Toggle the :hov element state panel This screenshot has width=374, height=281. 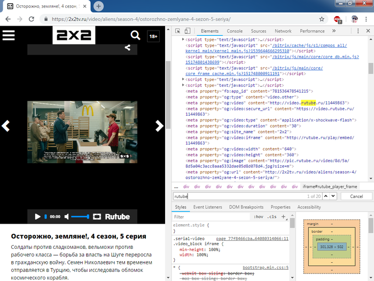pyautogui.click(x=259, y=217)
